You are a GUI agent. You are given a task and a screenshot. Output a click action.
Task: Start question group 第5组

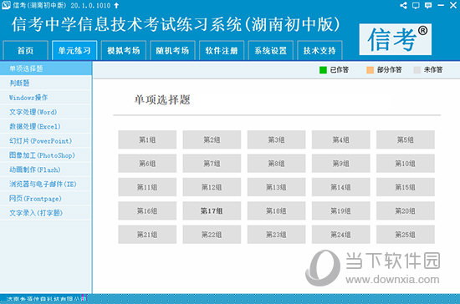406,139
